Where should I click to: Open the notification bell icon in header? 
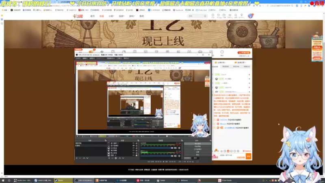tap(236, 16)
